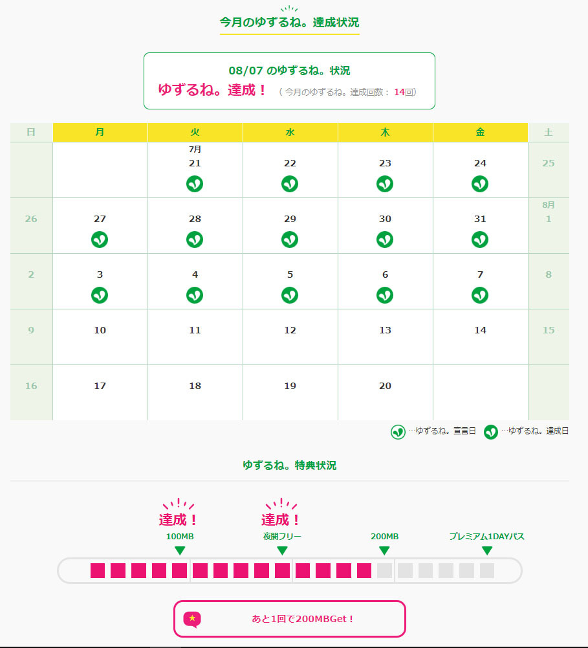Click the first pink progress bar square
The width and height of the screenshot is (588, 648).
click(x=98, y=570)
